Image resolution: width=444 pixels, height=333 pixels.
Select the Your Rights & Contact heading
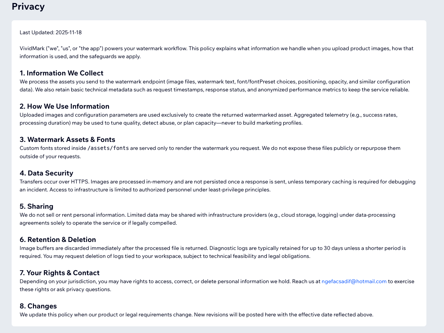point(59,273)
